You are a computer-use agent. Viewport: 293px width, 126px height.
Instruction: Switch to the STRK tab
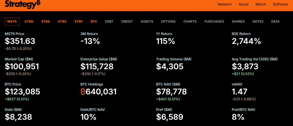[x=45, y=21]
